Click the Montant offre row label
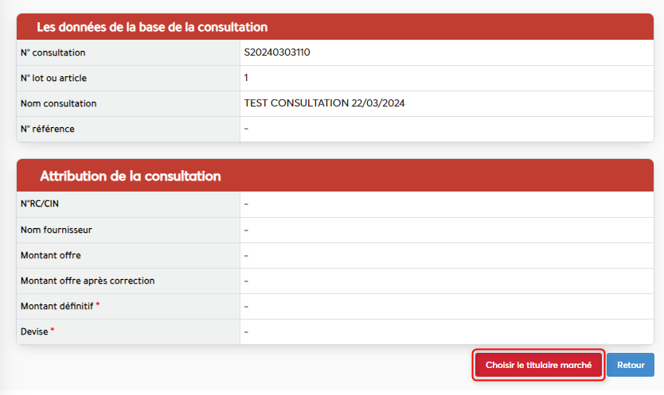This screenshot has height=395, width=664. [x=51, y=255]
